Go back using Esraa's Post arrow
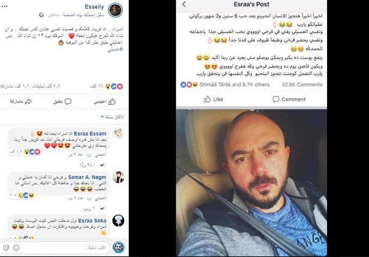 pos(184,4)
